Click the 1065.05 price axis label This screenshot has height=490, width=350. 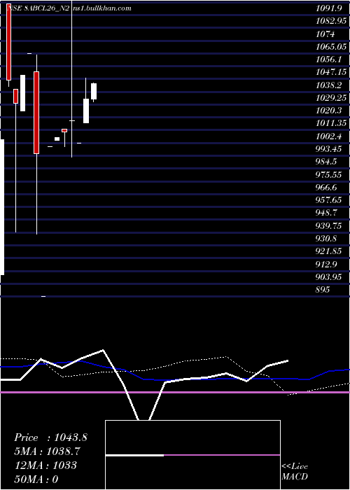tap(331, 47)
